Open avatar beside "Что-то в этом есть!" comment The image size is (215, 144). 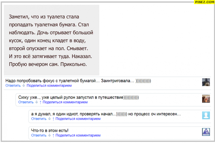[x=206, y=132]
